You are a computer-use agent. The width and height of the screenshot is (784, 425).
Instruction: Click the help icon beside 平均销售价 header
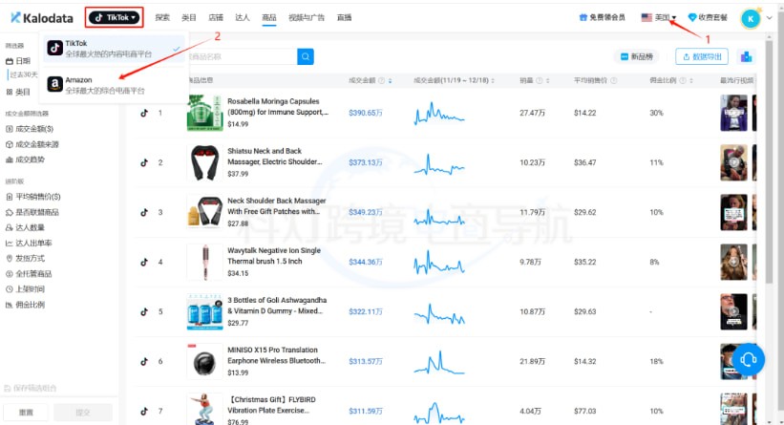pos(615,80)
